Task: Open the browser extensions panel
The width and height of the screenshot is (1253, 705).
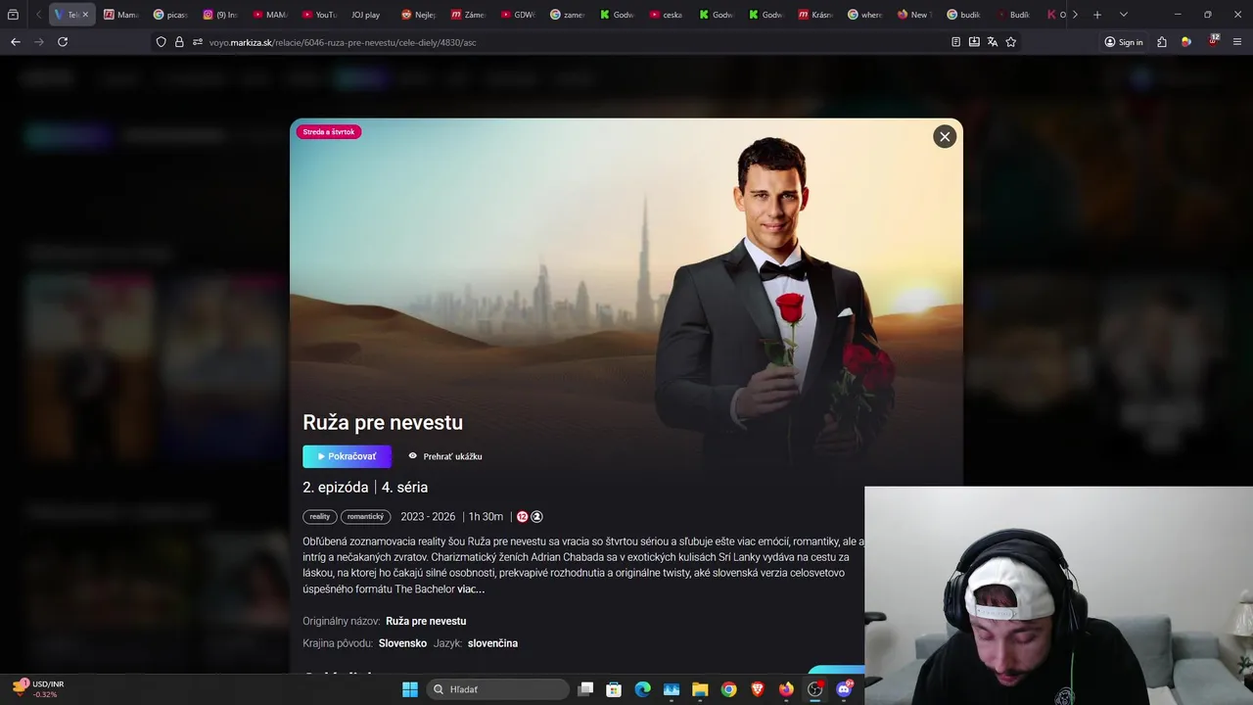Action: [x=1162, y=42]
